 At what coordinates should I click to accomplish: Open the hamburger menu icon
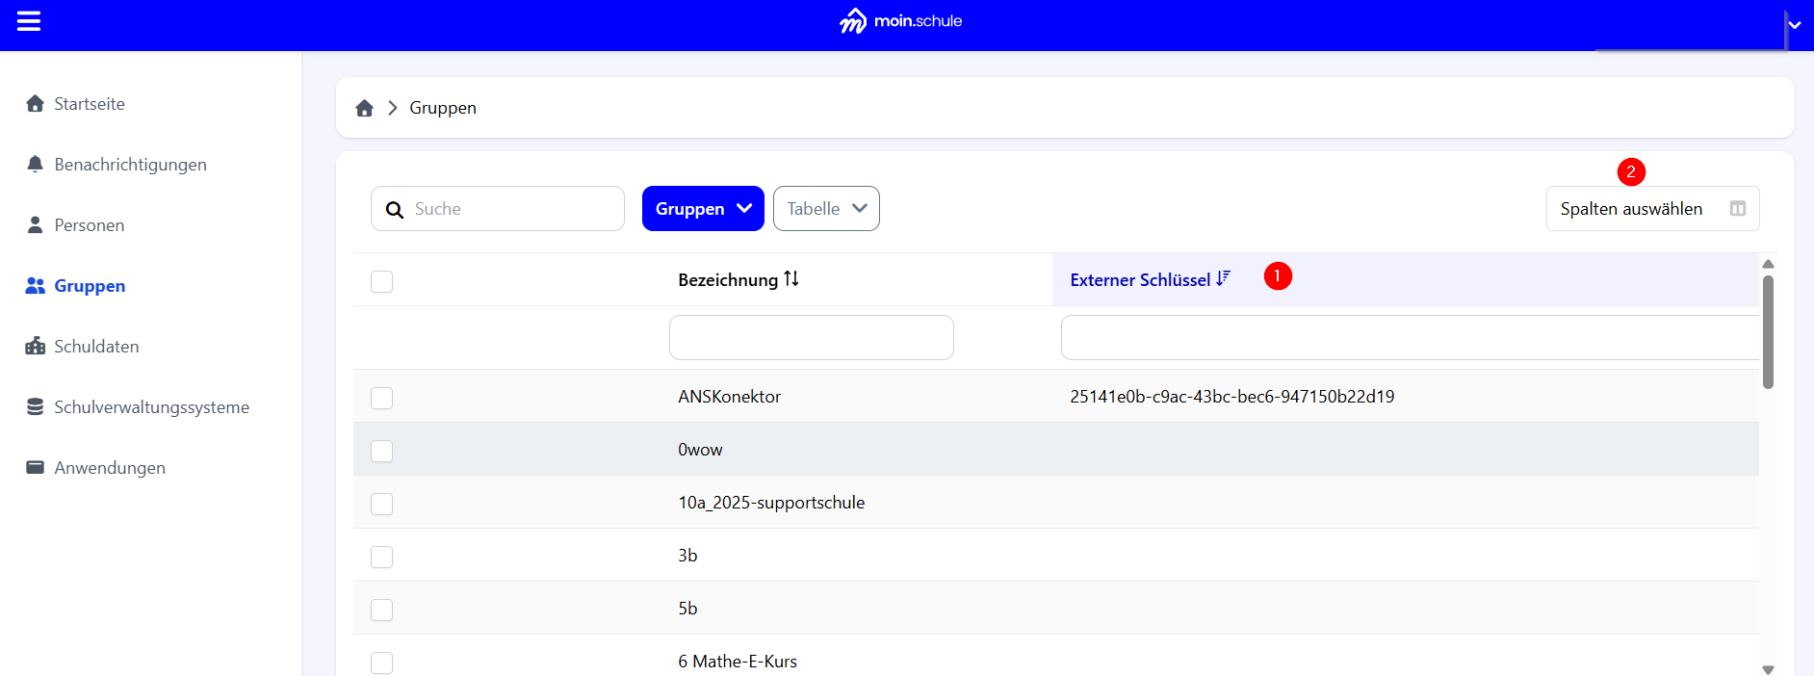[x=29, y=21]
